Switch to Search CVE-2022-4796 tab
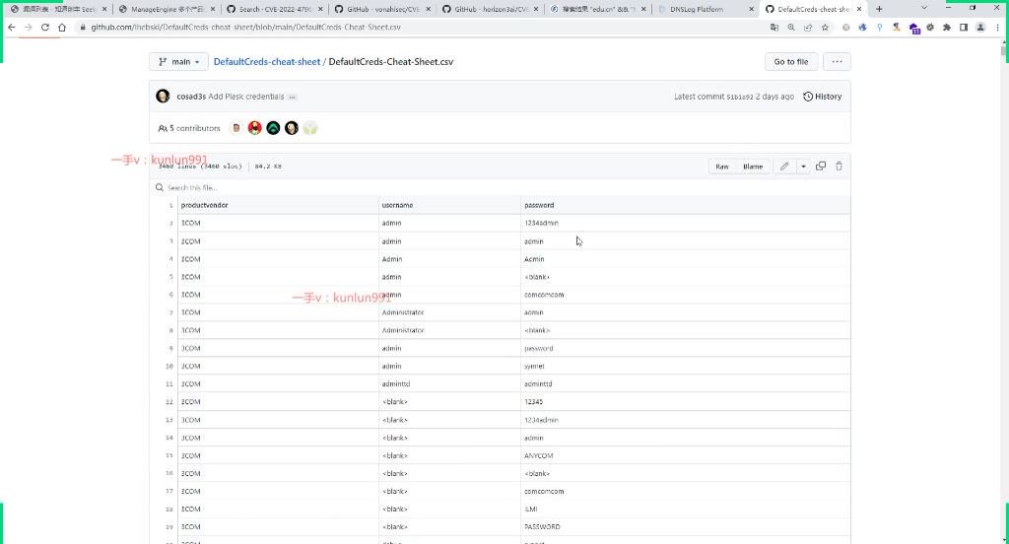The height and width of the screenshot is (544, 1009). tap(274, 9)
